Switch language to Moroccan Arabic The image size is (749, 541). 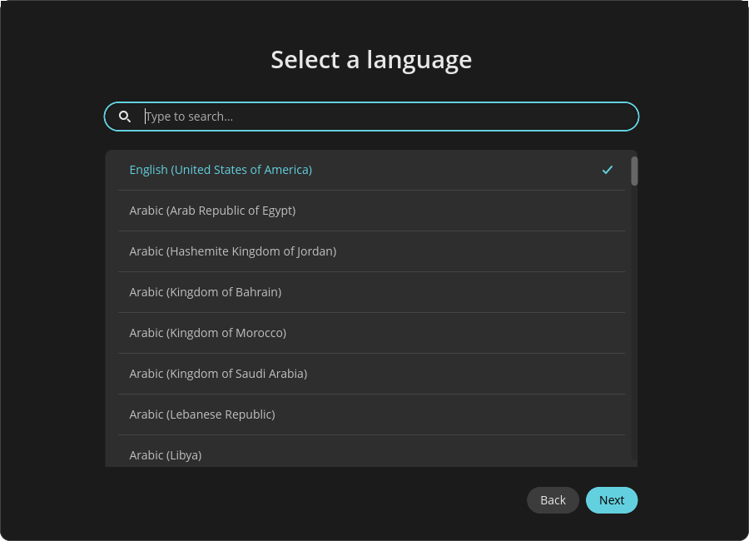[207, 333]
